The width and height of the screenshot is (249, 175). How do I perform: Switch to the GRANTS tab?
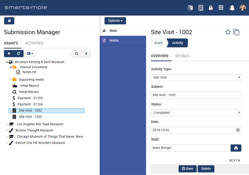11,43
